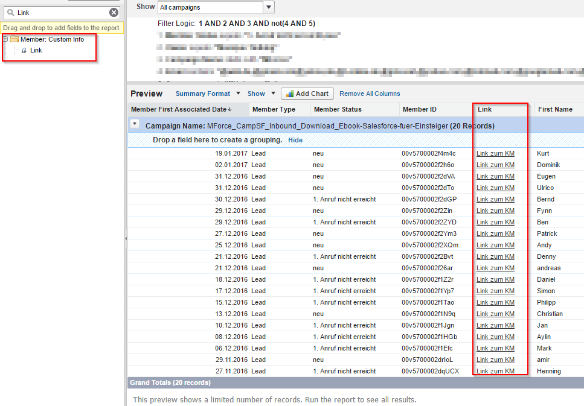584x406 pixels.
Task: Open Link zum KM in Denny's row
Action: pos(495,257)
